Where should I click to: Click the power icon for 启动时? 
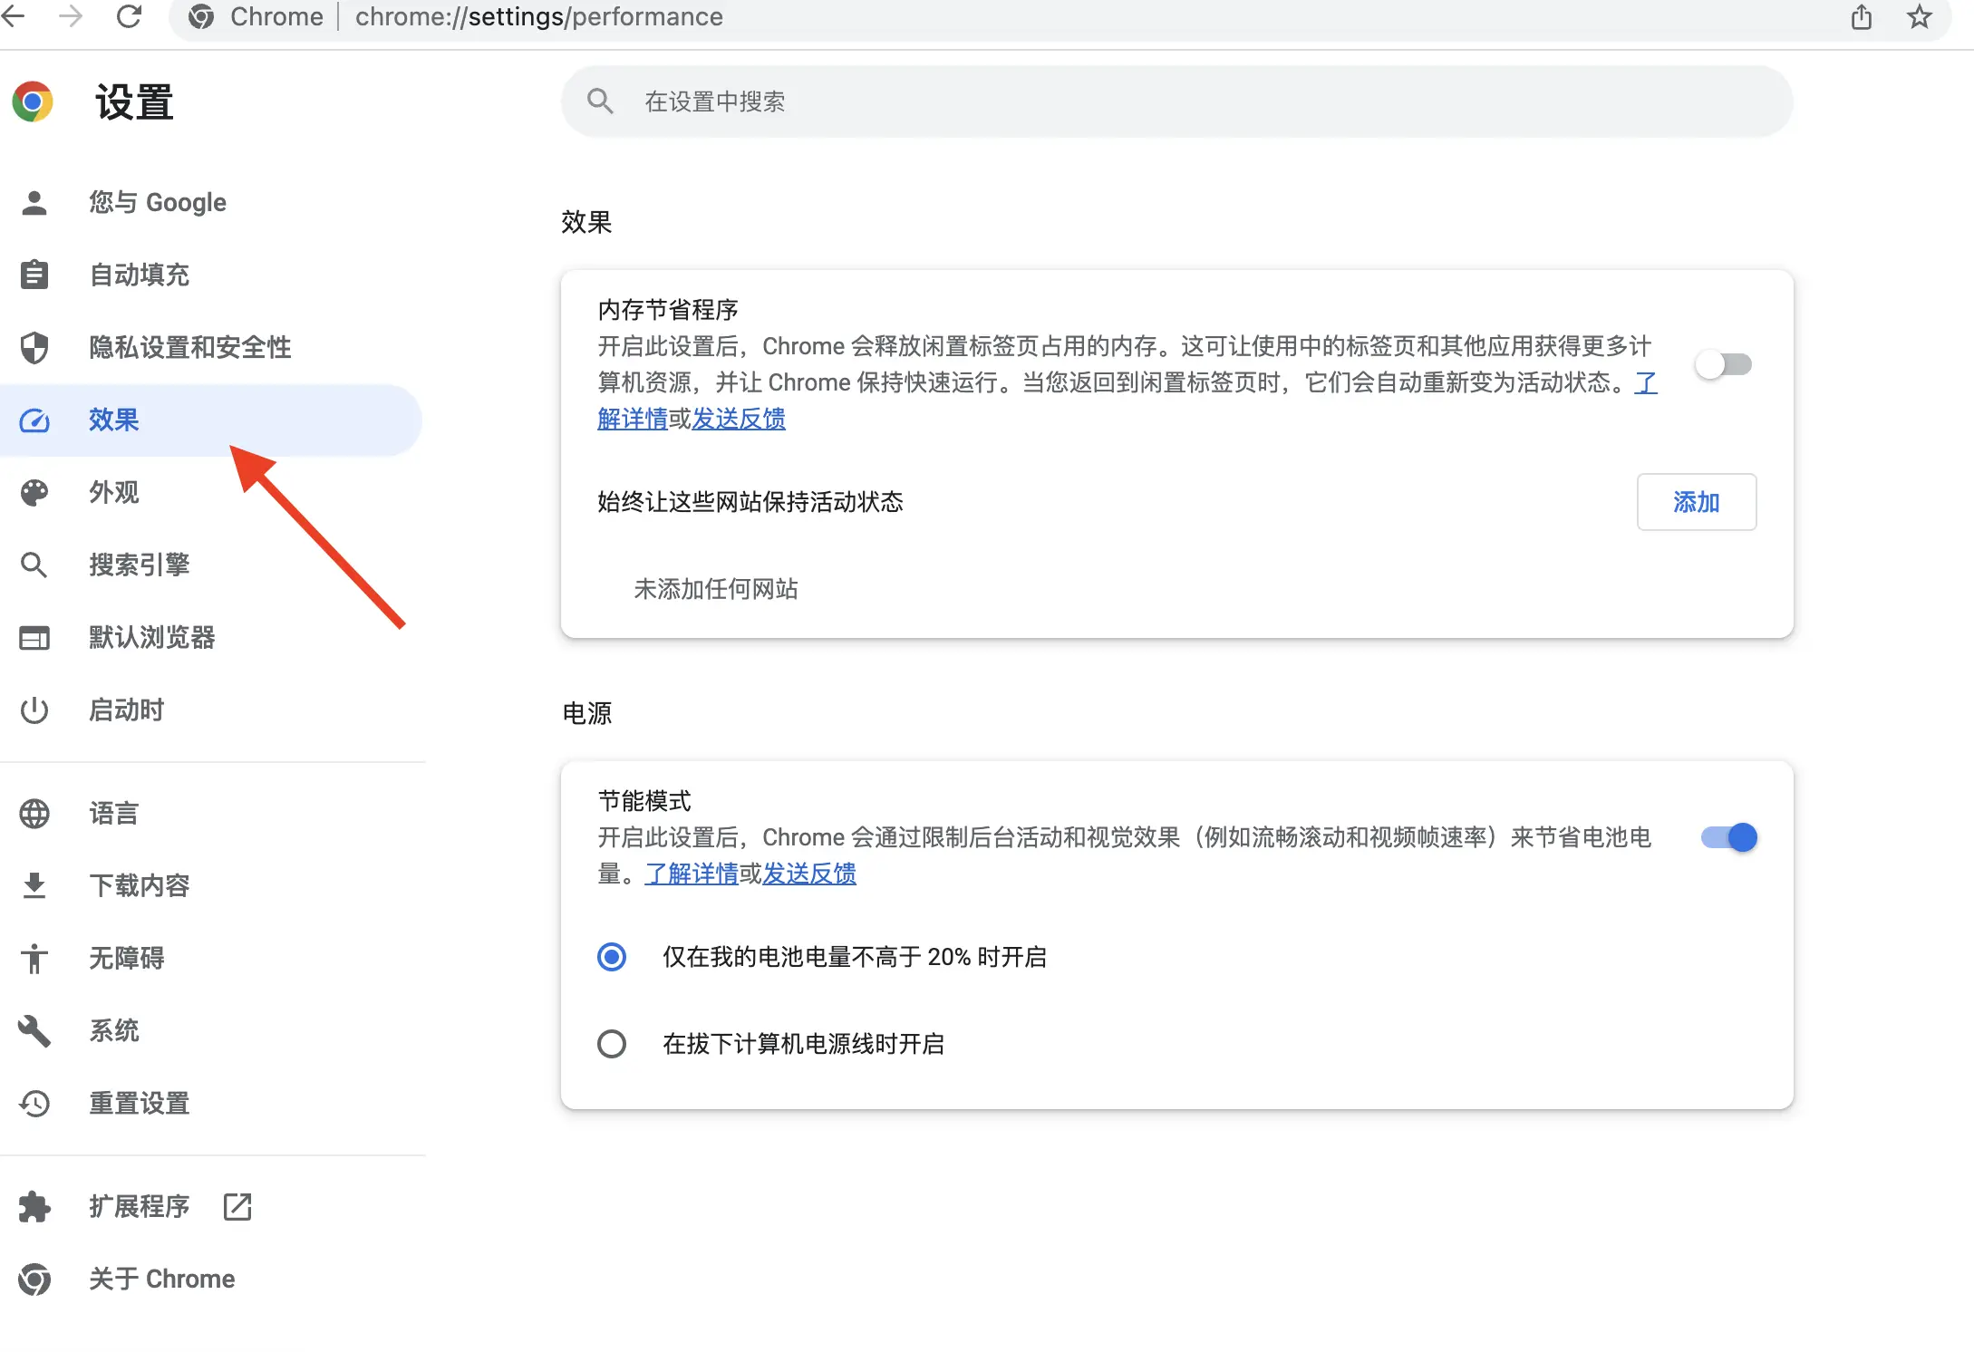[34, 710]
